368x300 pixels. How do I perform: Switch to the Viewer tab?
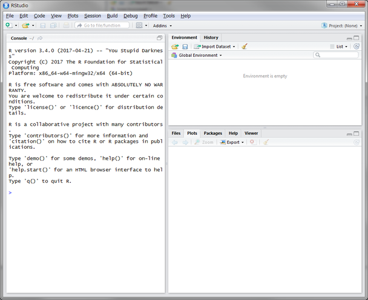[251, 133]
